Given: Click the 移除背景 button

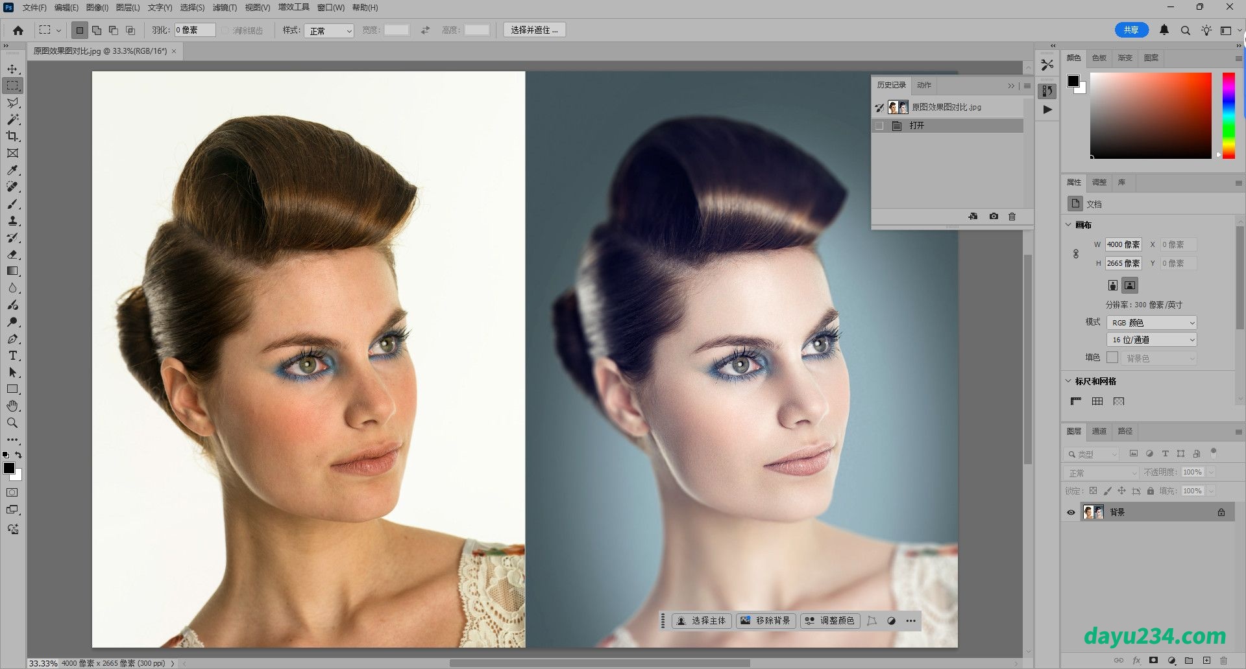Looking at the screenshot, I should point(766,621).
